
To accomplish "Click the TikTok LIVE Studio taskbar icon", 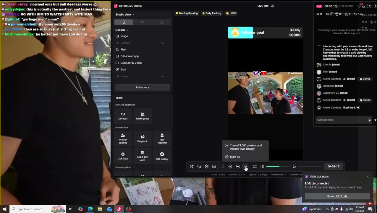I will (119, 209).
